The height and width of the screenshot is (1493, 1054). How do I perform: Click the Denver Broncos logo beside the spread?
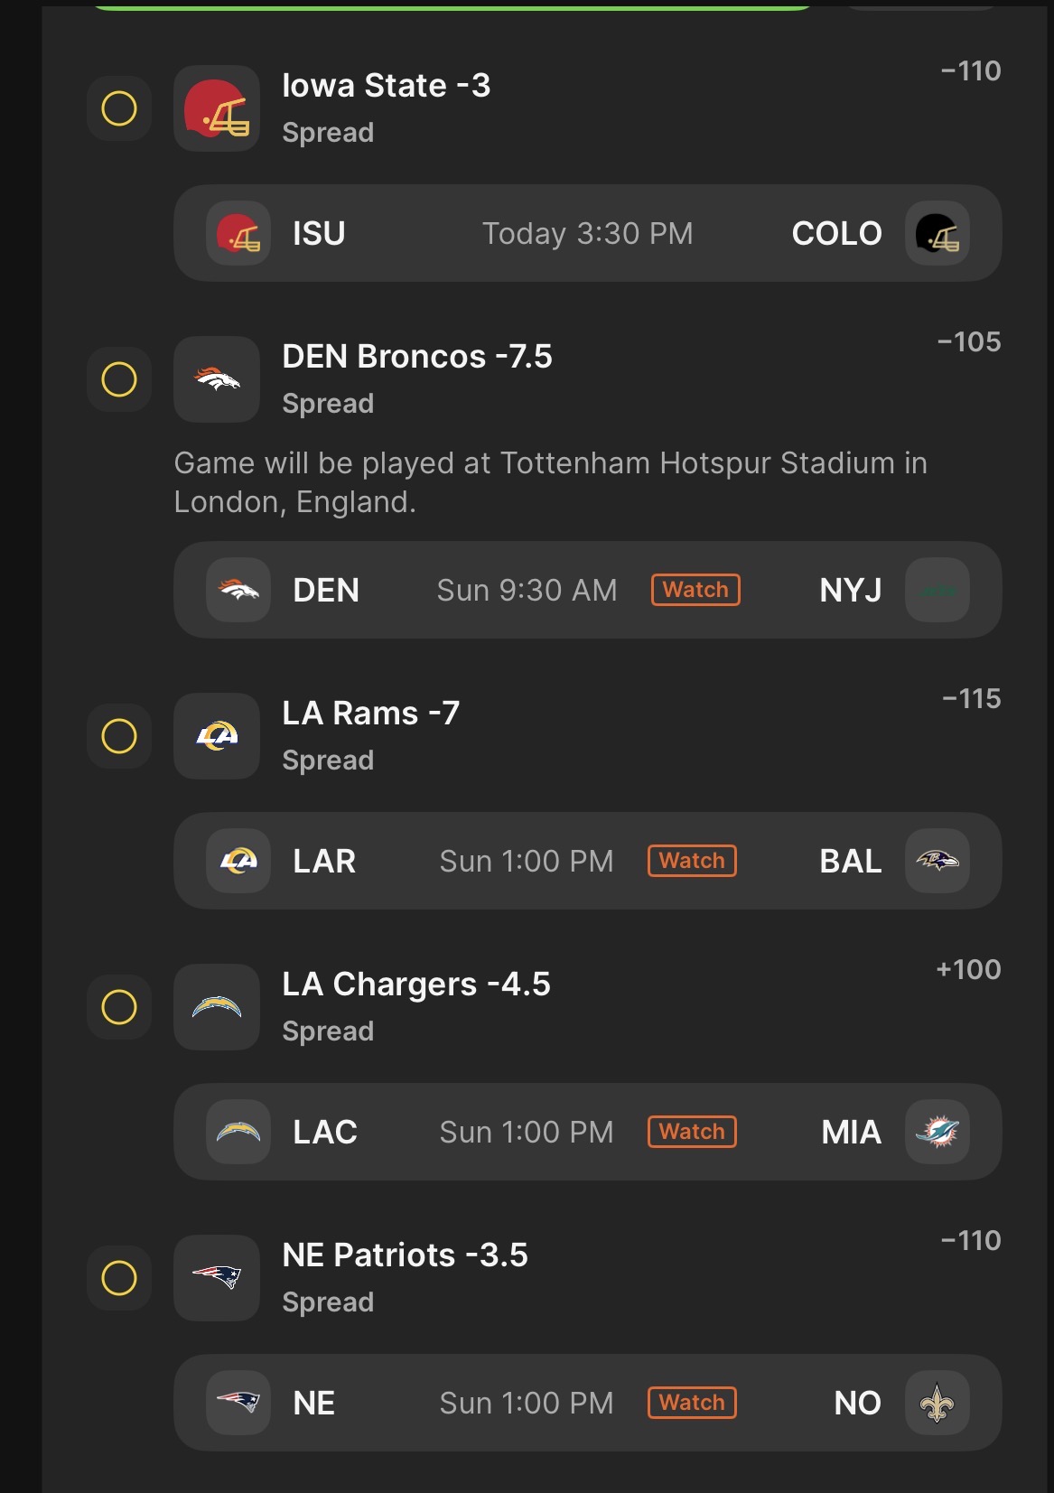point(217,379)
